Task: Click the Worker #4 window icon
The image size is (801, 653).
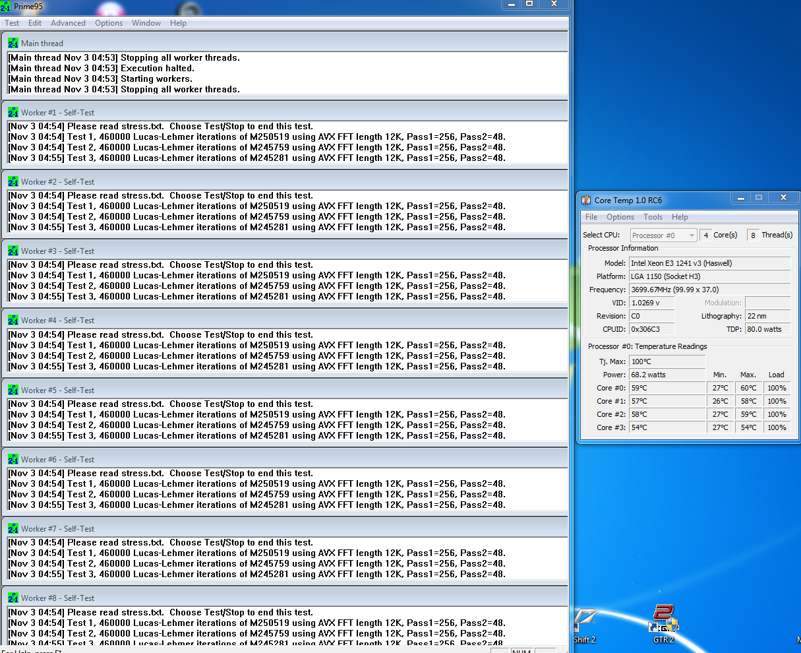Action: click(13, 320)
